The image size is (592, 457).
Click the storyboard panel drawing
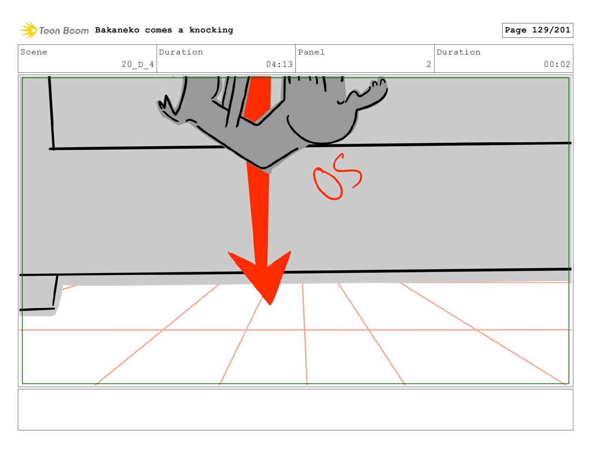tap(295, 231)
